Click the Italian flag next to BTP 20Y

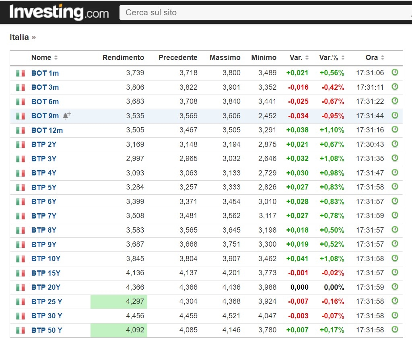[21, 287]
